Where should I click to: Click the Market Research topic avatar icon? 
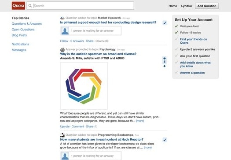click(x=62, y=18)
